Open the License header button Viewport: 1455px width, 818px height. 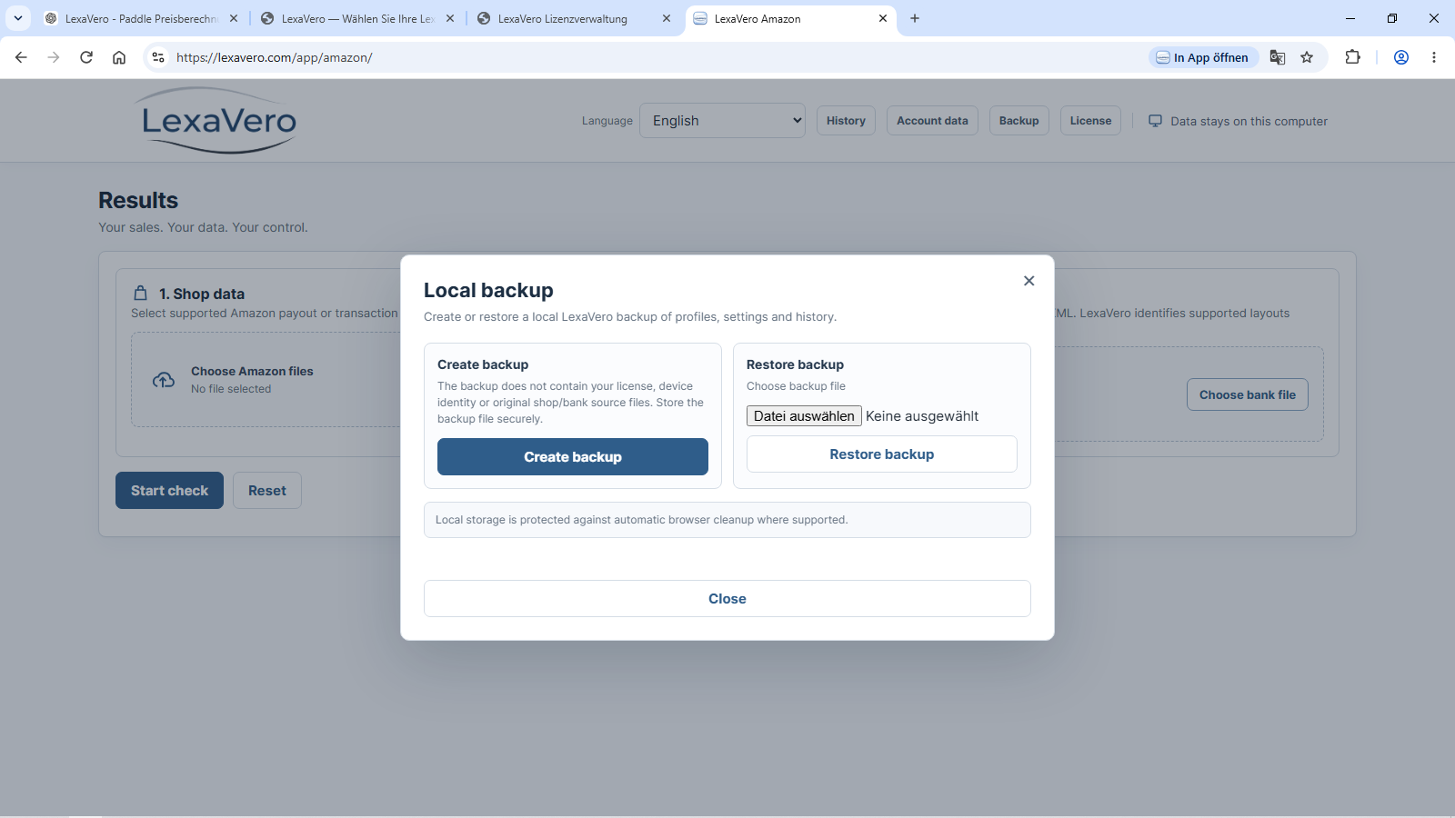(x=1090, y=121)
